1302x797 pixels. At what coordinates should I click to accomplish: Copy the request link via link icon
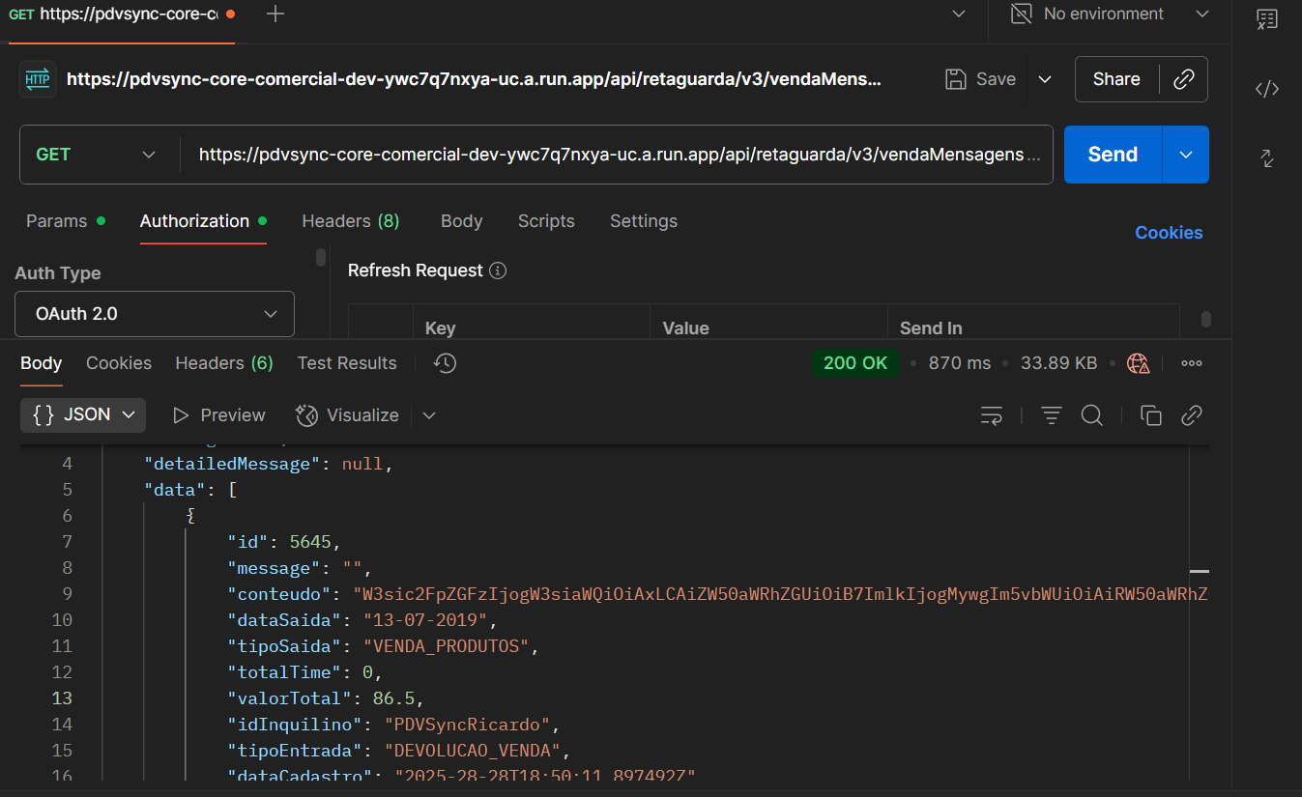click(x=1184, y=79)
